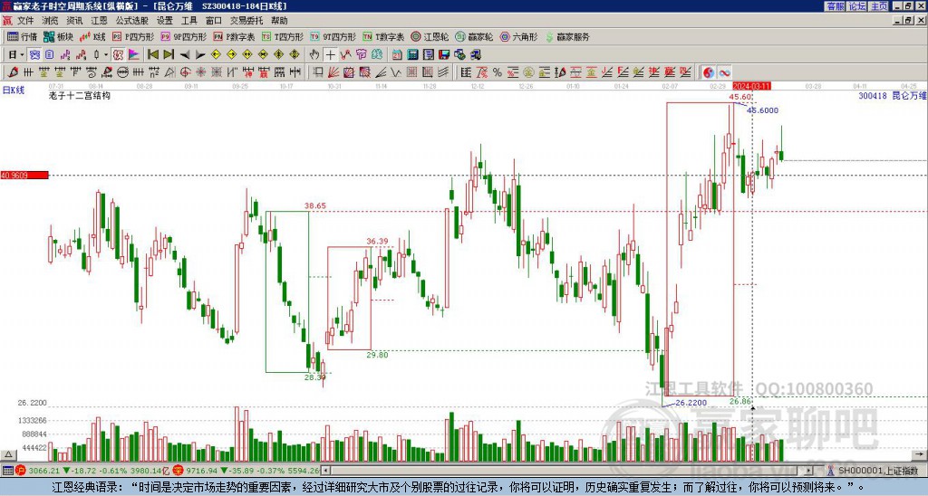
Task: Open the 设置 menu
Action: point(165,21)
